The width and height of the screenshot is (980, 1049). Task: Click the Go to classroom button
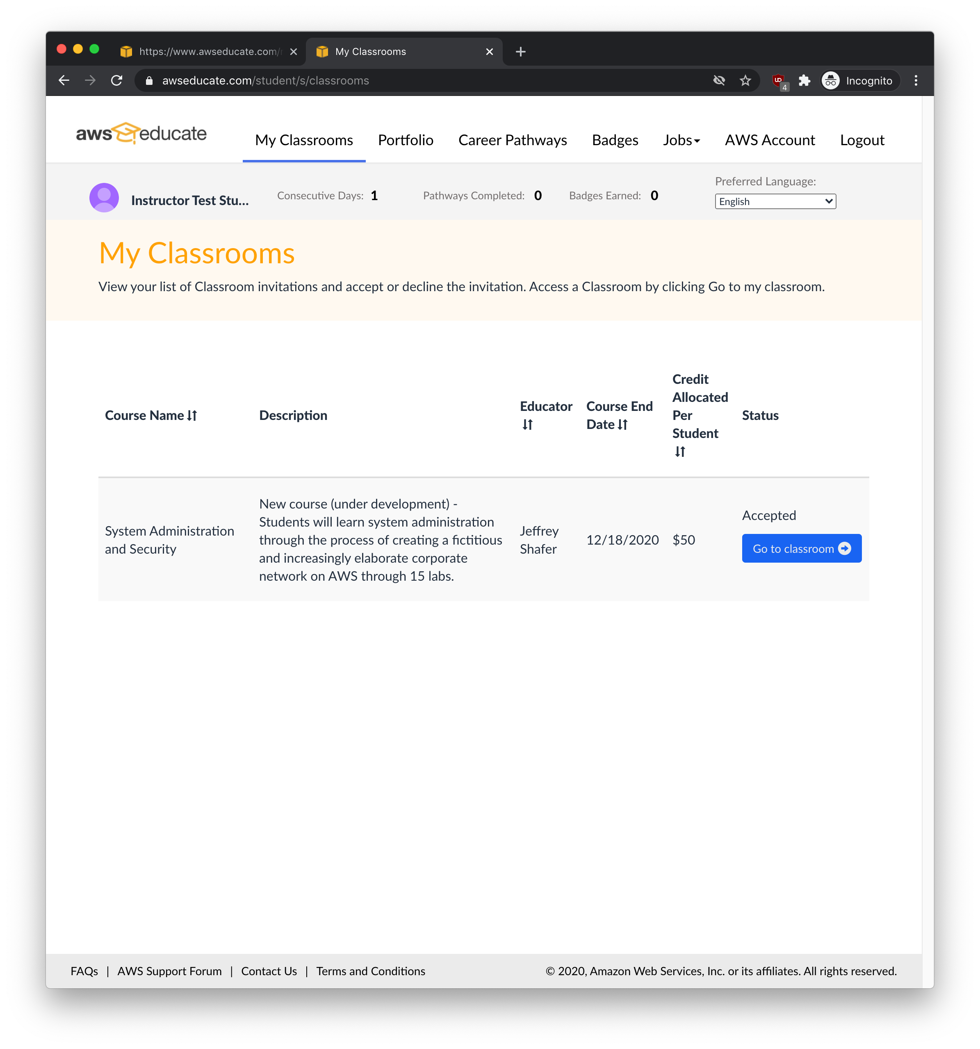click(x=801, y=548)
